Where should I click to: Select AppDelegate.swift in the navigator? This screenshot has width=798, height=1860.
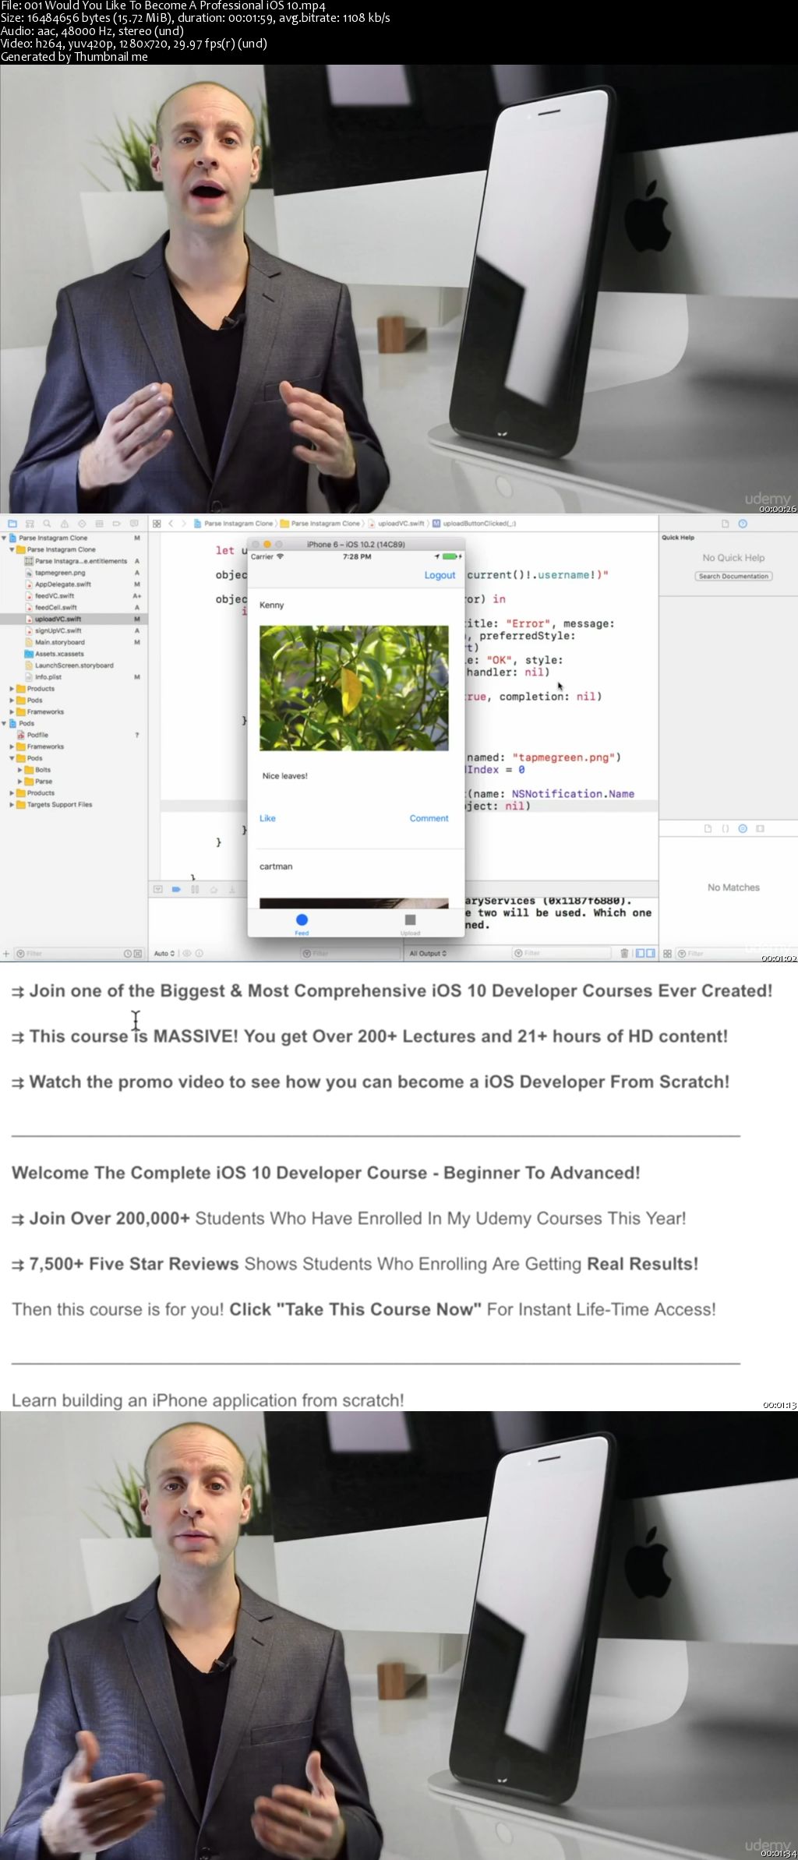tap(74, 584)
